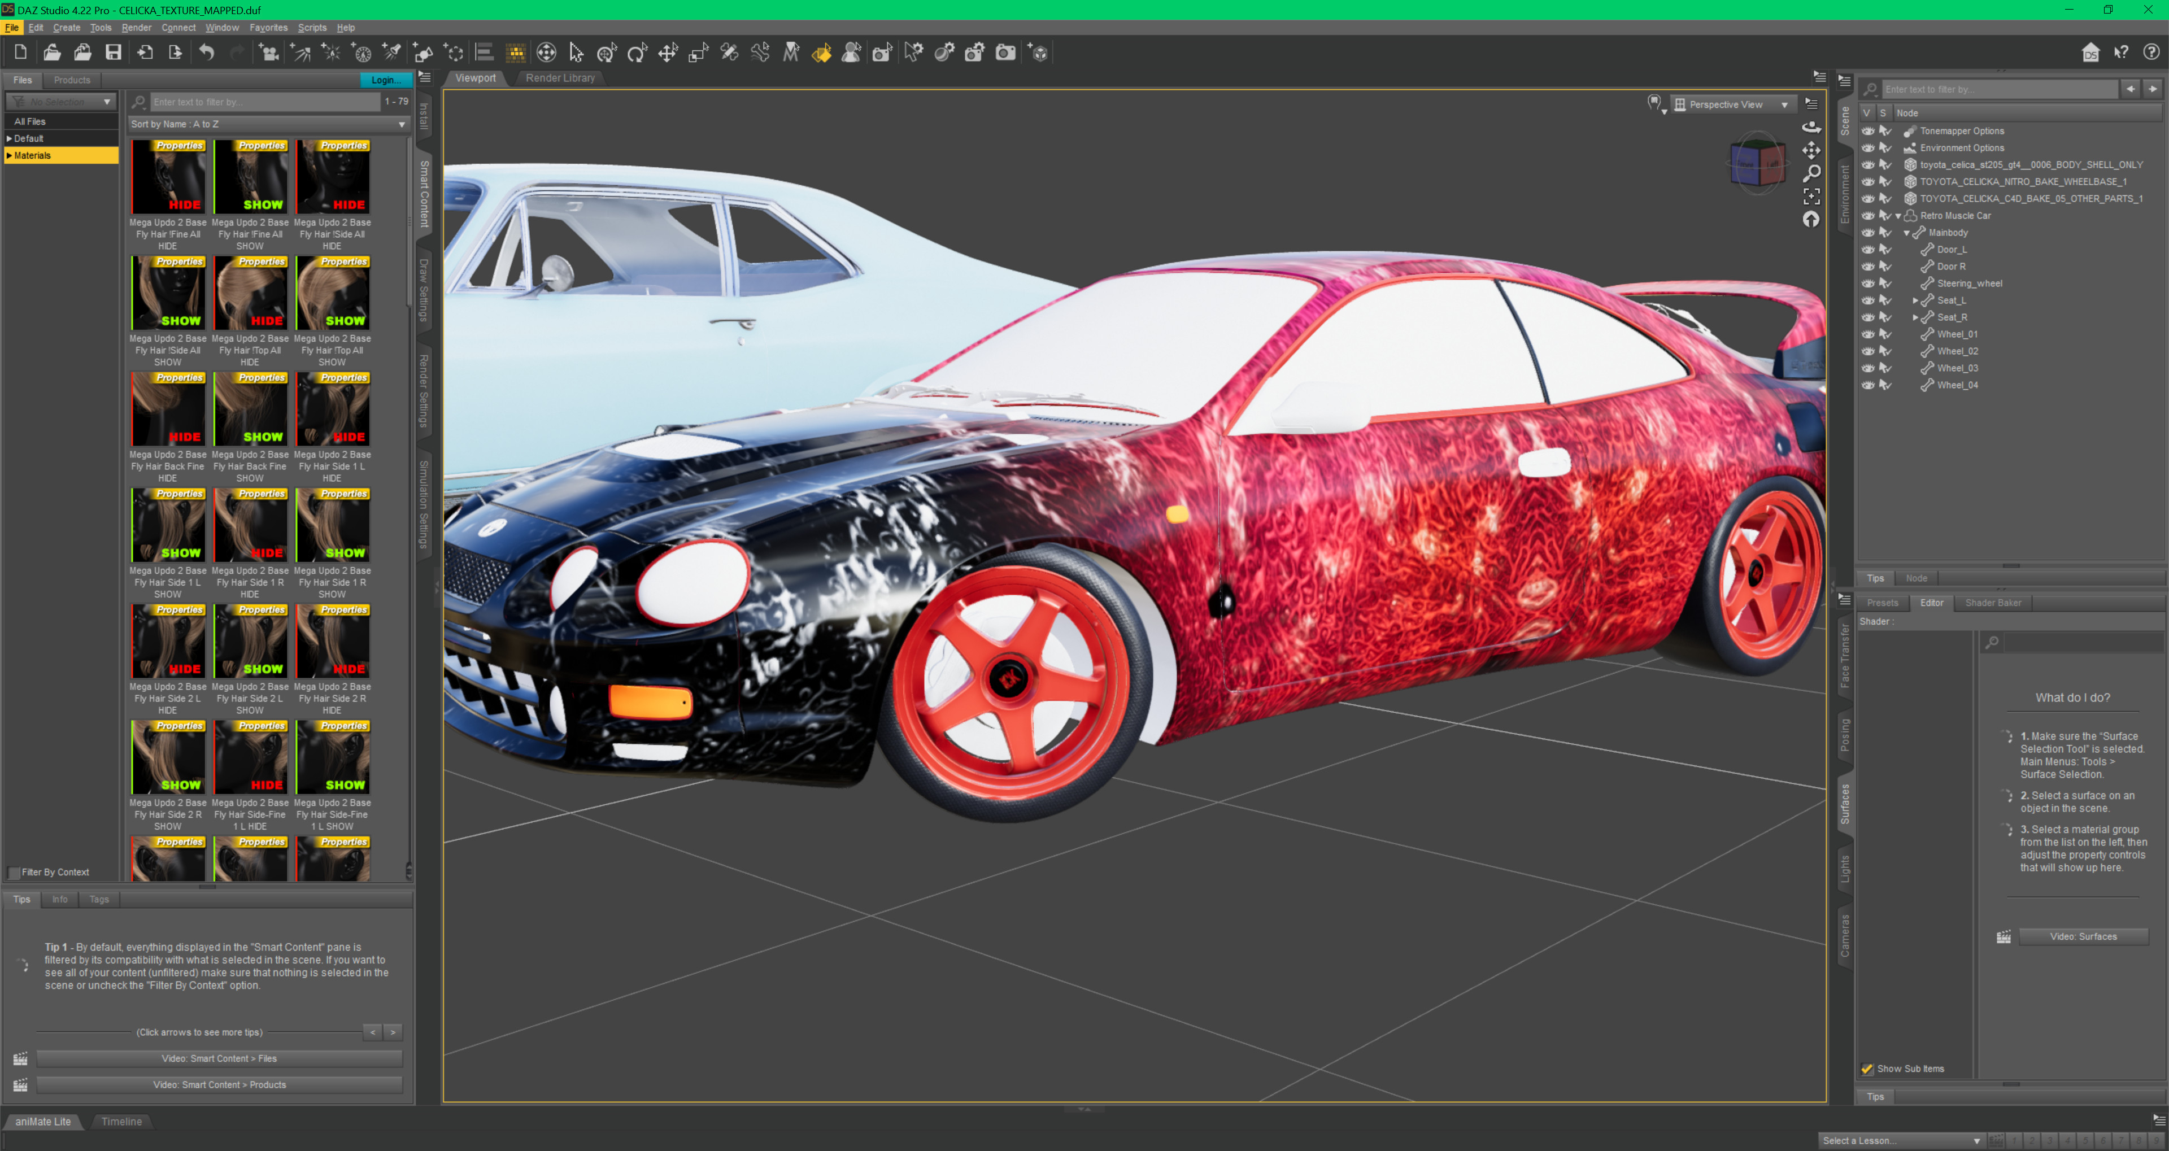Collapse the Retro Muscle Car node

click(x=1898, y=216)
